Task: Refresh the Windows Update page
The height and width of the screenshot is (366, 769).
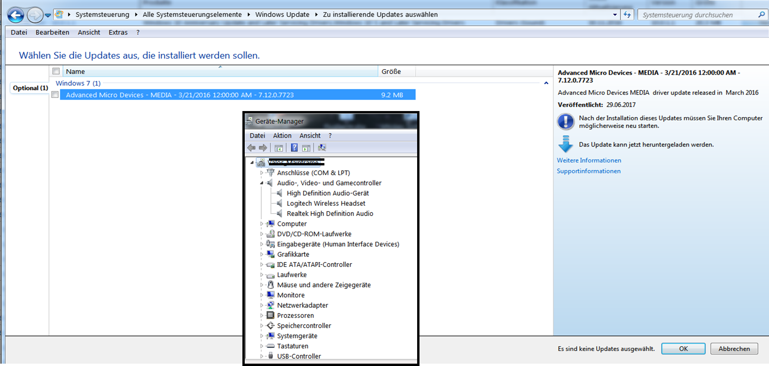Action: (x=627, y=15)
